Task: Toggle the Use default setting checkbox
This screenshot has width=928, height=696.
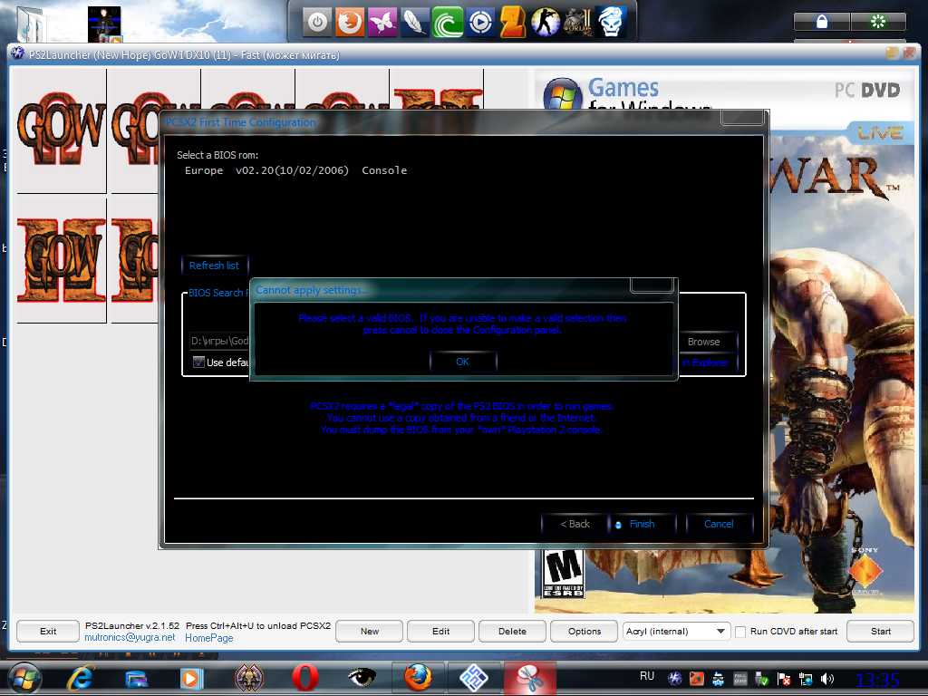Action: point(198,362)
